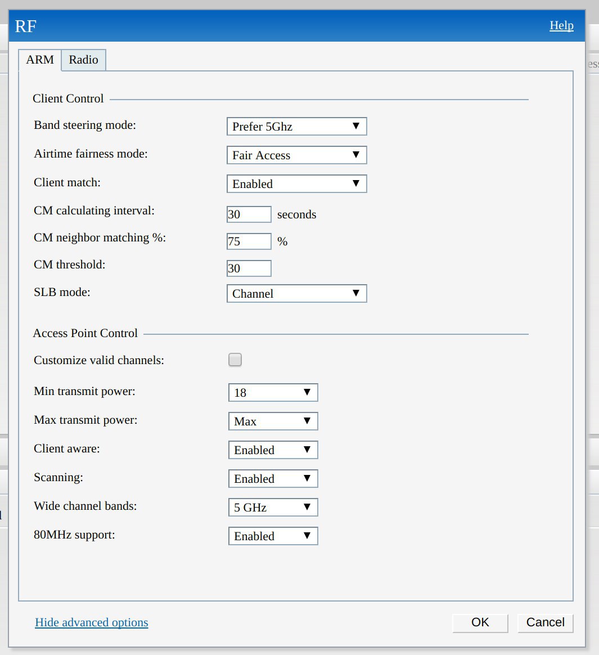Viewport: 599px width, 655px height.
Task: Open 80MHz support dropdown
Action: coord(273,536)
